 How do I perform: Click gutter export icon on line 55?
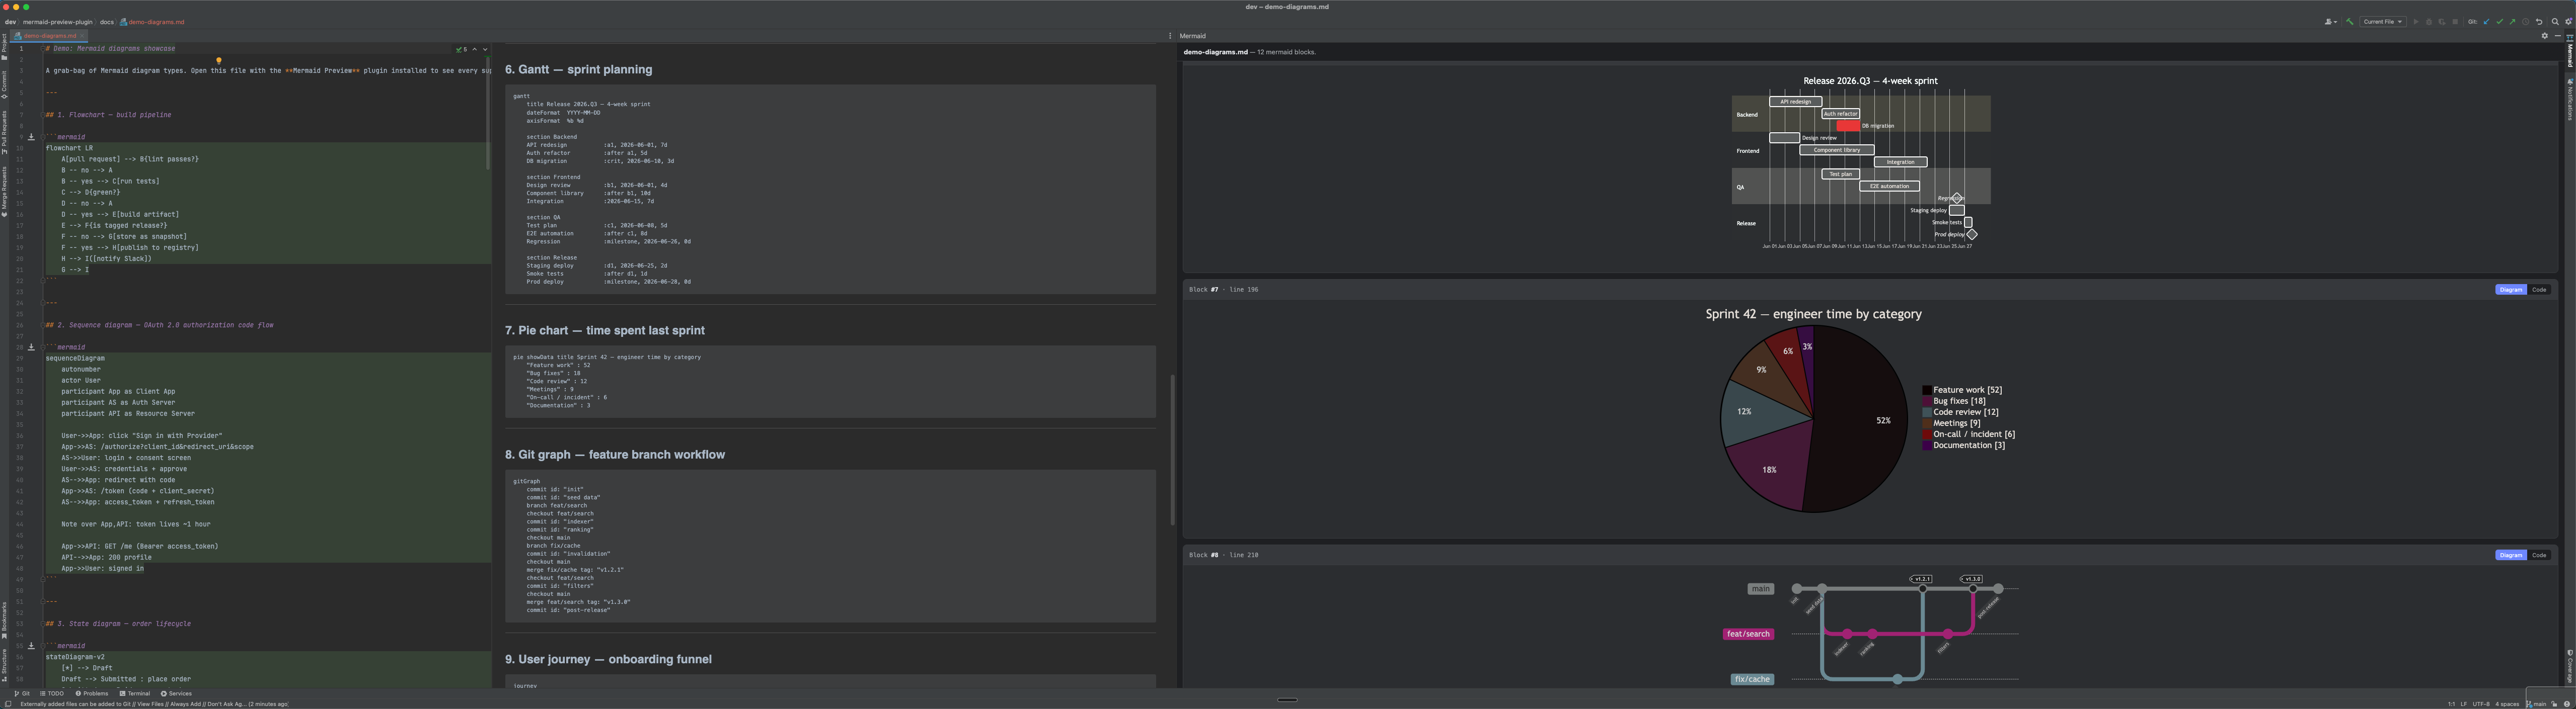(x=31, y=646)
